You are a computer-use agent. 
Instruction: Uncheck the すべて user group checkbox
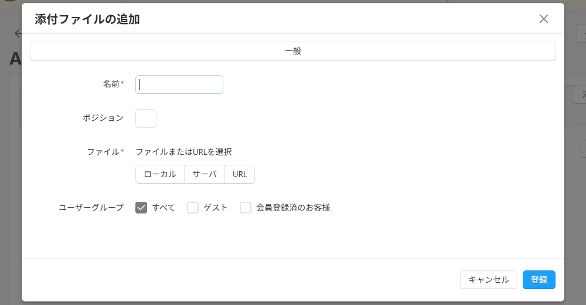pos(141,208)
